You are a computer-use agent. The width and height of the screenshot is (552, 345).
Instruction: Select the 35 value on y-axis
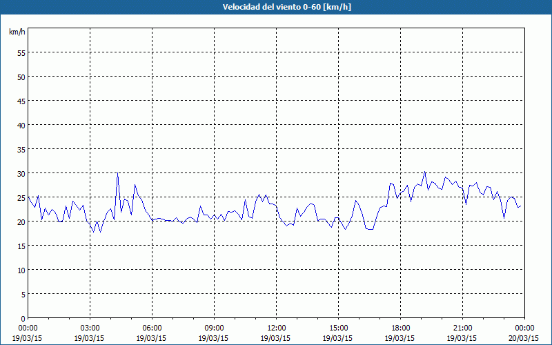click(21, 149)
